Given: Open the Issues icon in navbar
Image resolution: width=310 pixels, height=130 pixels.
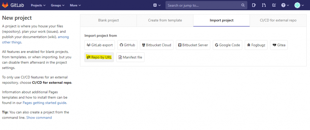Looking at the screenshot, I should [254, 5].
